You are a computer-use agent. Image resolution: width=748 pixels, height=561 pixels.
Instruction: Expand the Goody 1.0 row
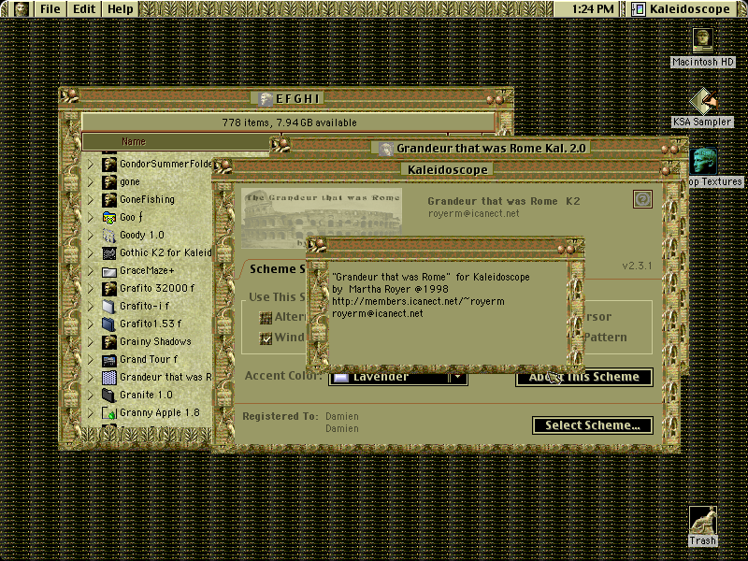90,236
